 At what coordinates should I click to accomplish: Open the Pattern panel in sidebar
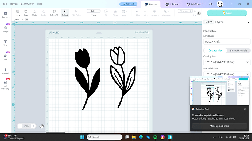click(5, 15)
